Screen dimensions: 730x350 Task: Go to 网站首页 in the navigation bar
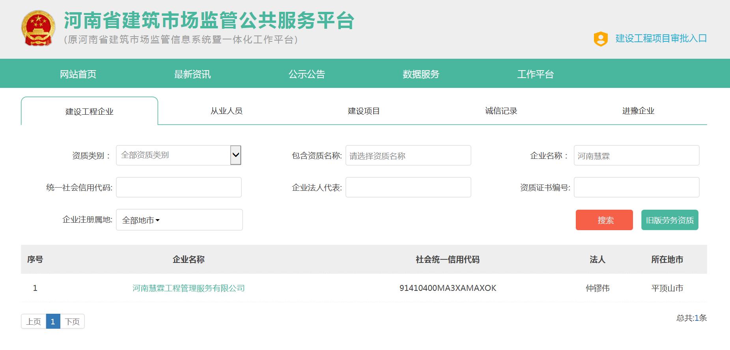[78, 74]
